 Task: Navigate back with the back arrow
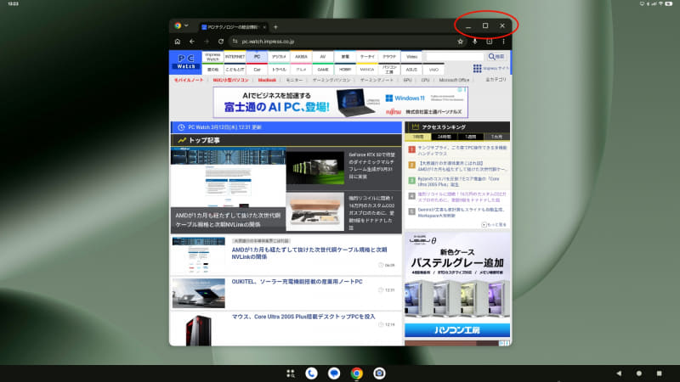pos(192,42)
